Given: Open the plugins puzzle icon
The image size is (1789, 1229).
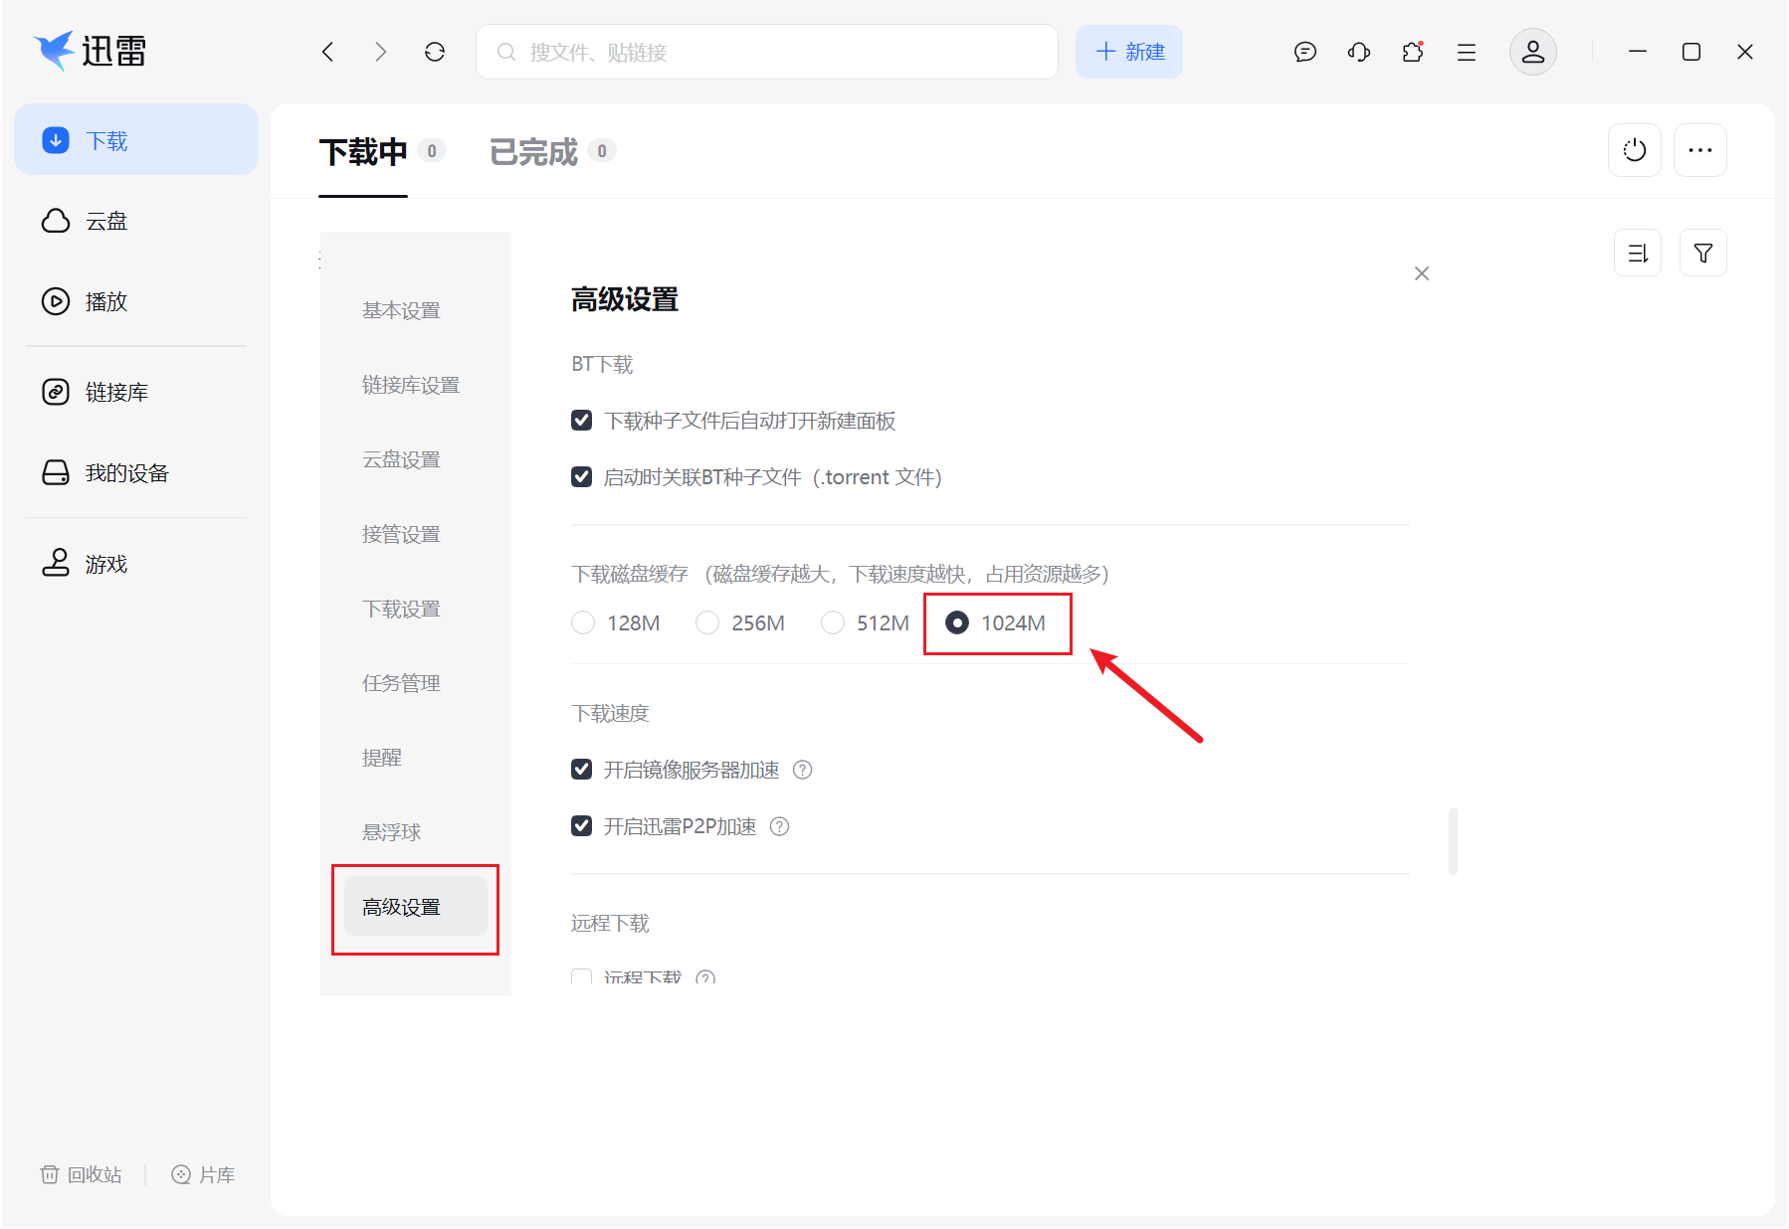Looking at the screenshot, I should [x=1413, y=52].
